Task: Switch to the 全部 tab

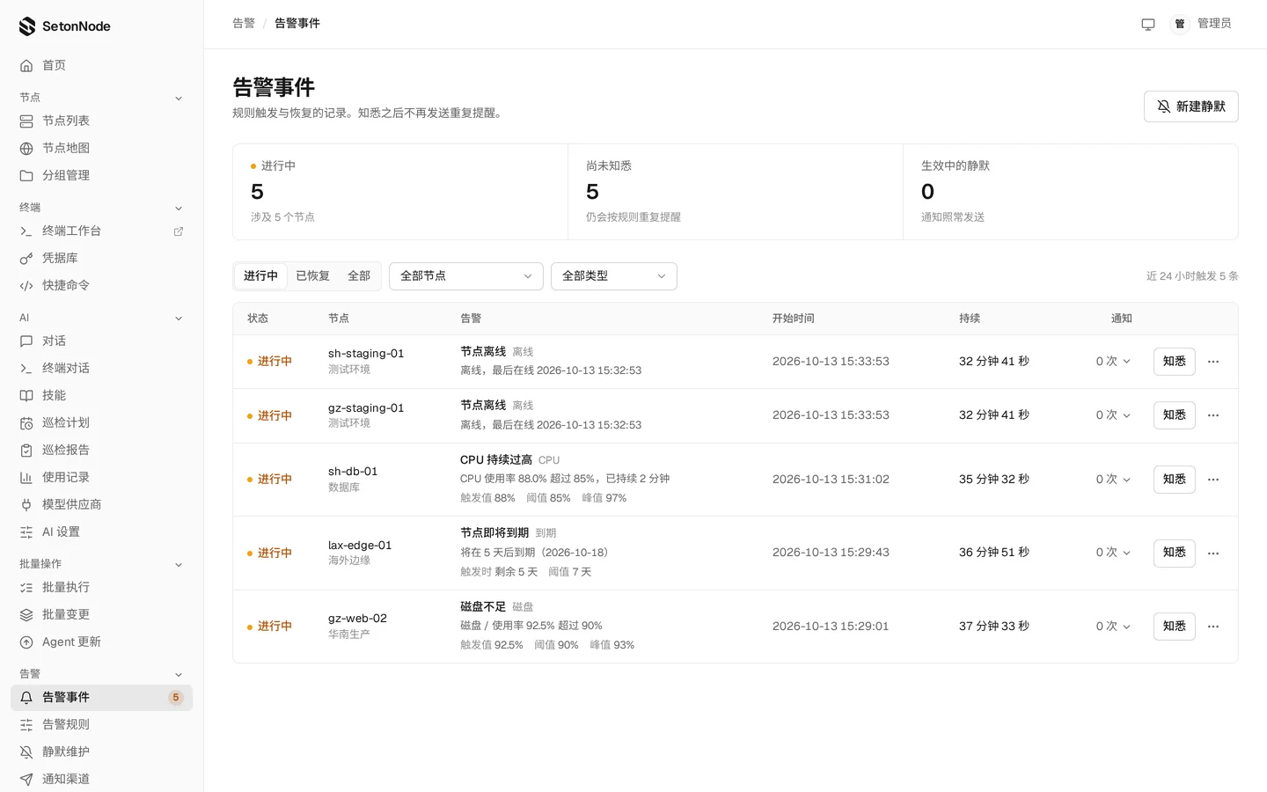Action: (359, 276)
